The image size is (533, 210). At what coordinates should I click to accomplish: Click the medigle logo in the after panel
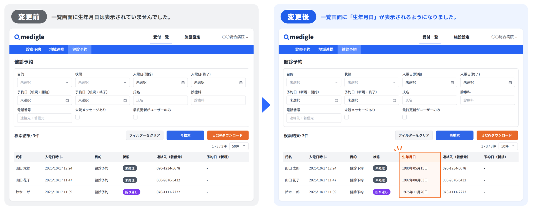[299, 37]
